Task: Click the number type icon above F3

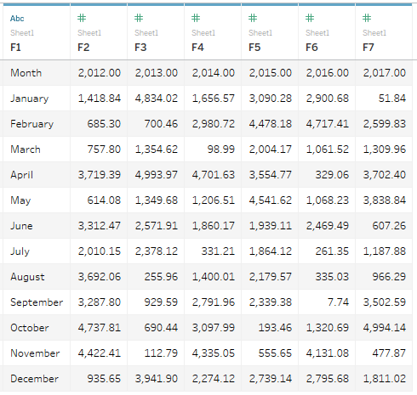Action: click(139, 18)
